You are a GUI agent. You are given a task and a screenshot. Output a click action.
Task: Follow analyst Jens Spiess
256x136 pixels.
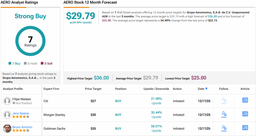224,115
